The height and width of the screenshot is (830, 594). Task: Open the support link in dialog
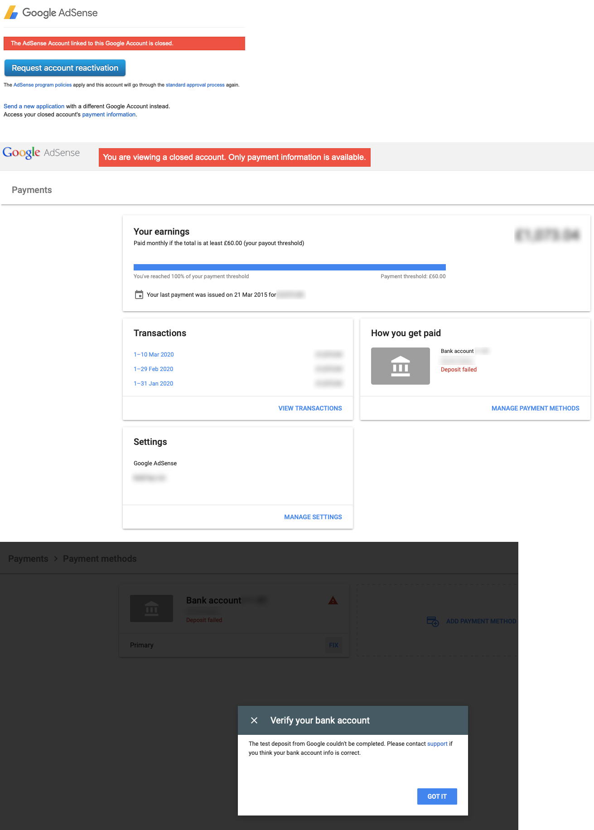click(x=437, y=744)
